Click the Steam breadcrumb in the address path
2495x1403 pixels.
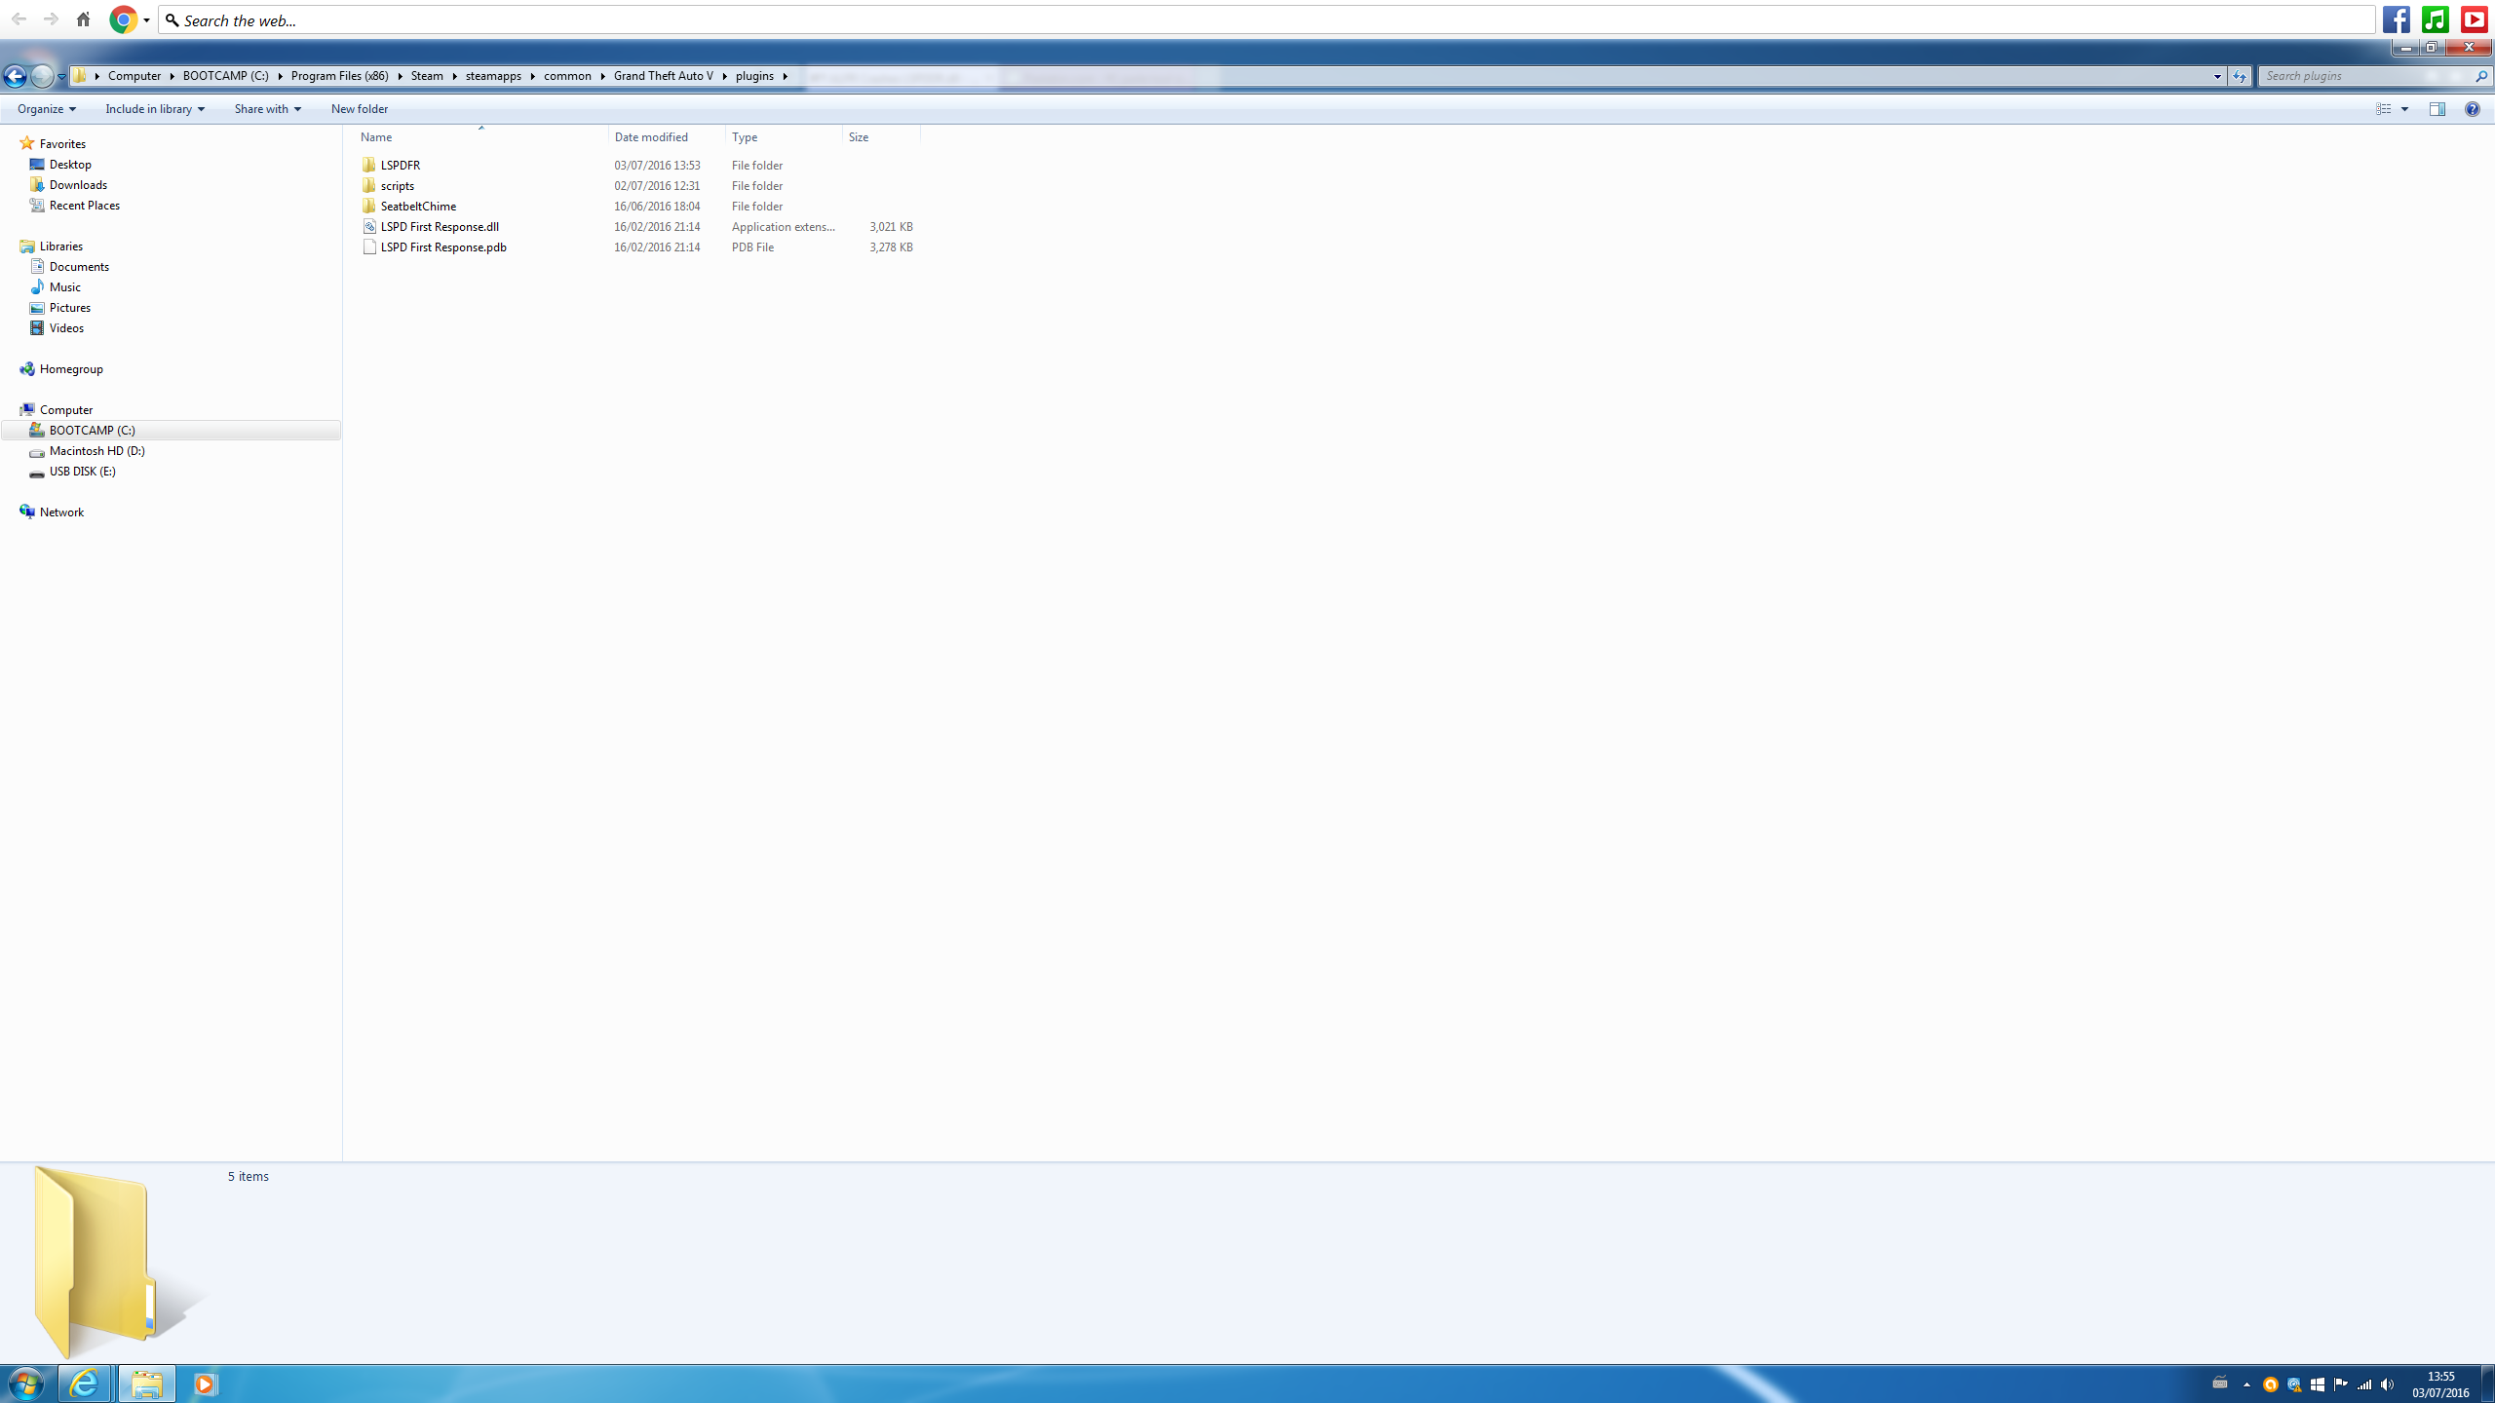426,76
